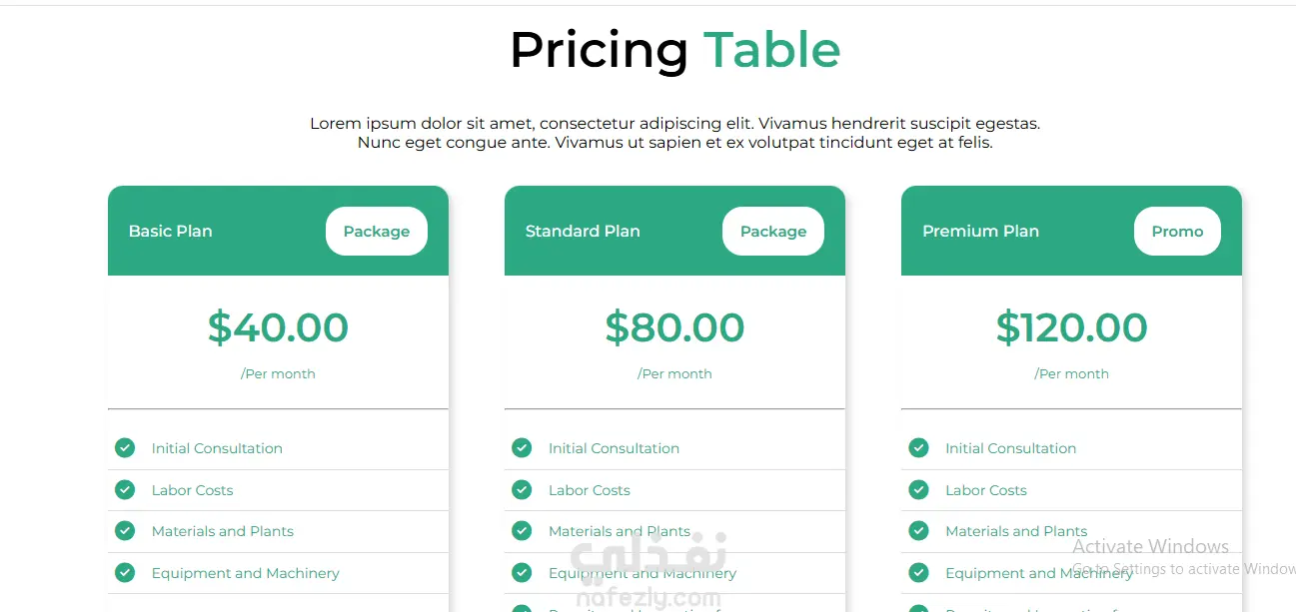Click the Standard Plan Labor Costs checkmark icon
The width and height of the screenshot is (1296, 612).
[x=522, y=490]
